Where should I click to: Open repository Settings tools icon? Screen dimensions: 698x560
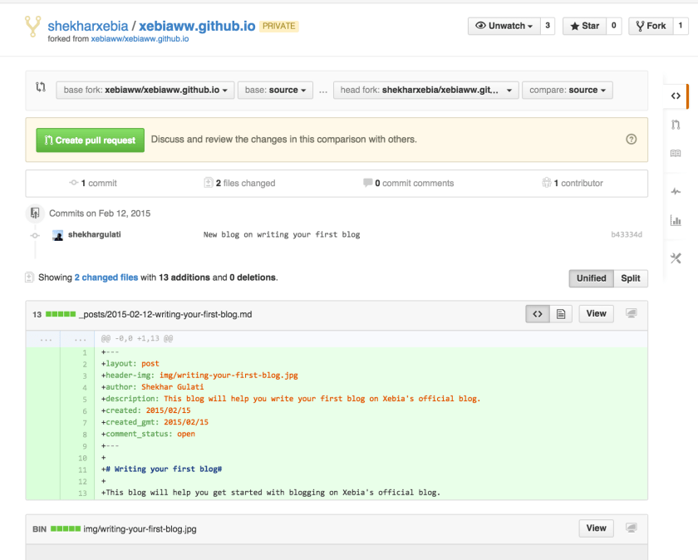click(x=676, y=258)
